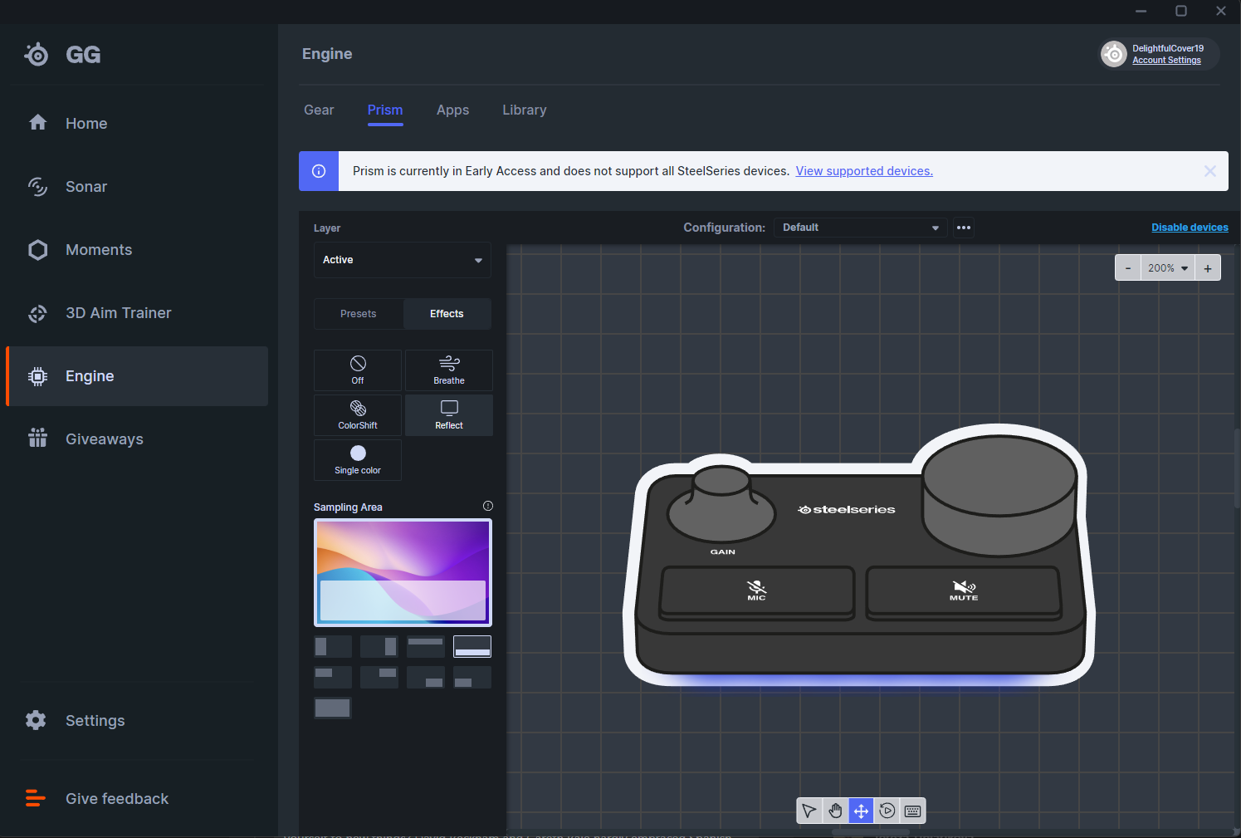Image resolution: width=1241 pixels, height=838 pixels.
Task: Switch to the Apps tab
Action: [x=452, y=110]
